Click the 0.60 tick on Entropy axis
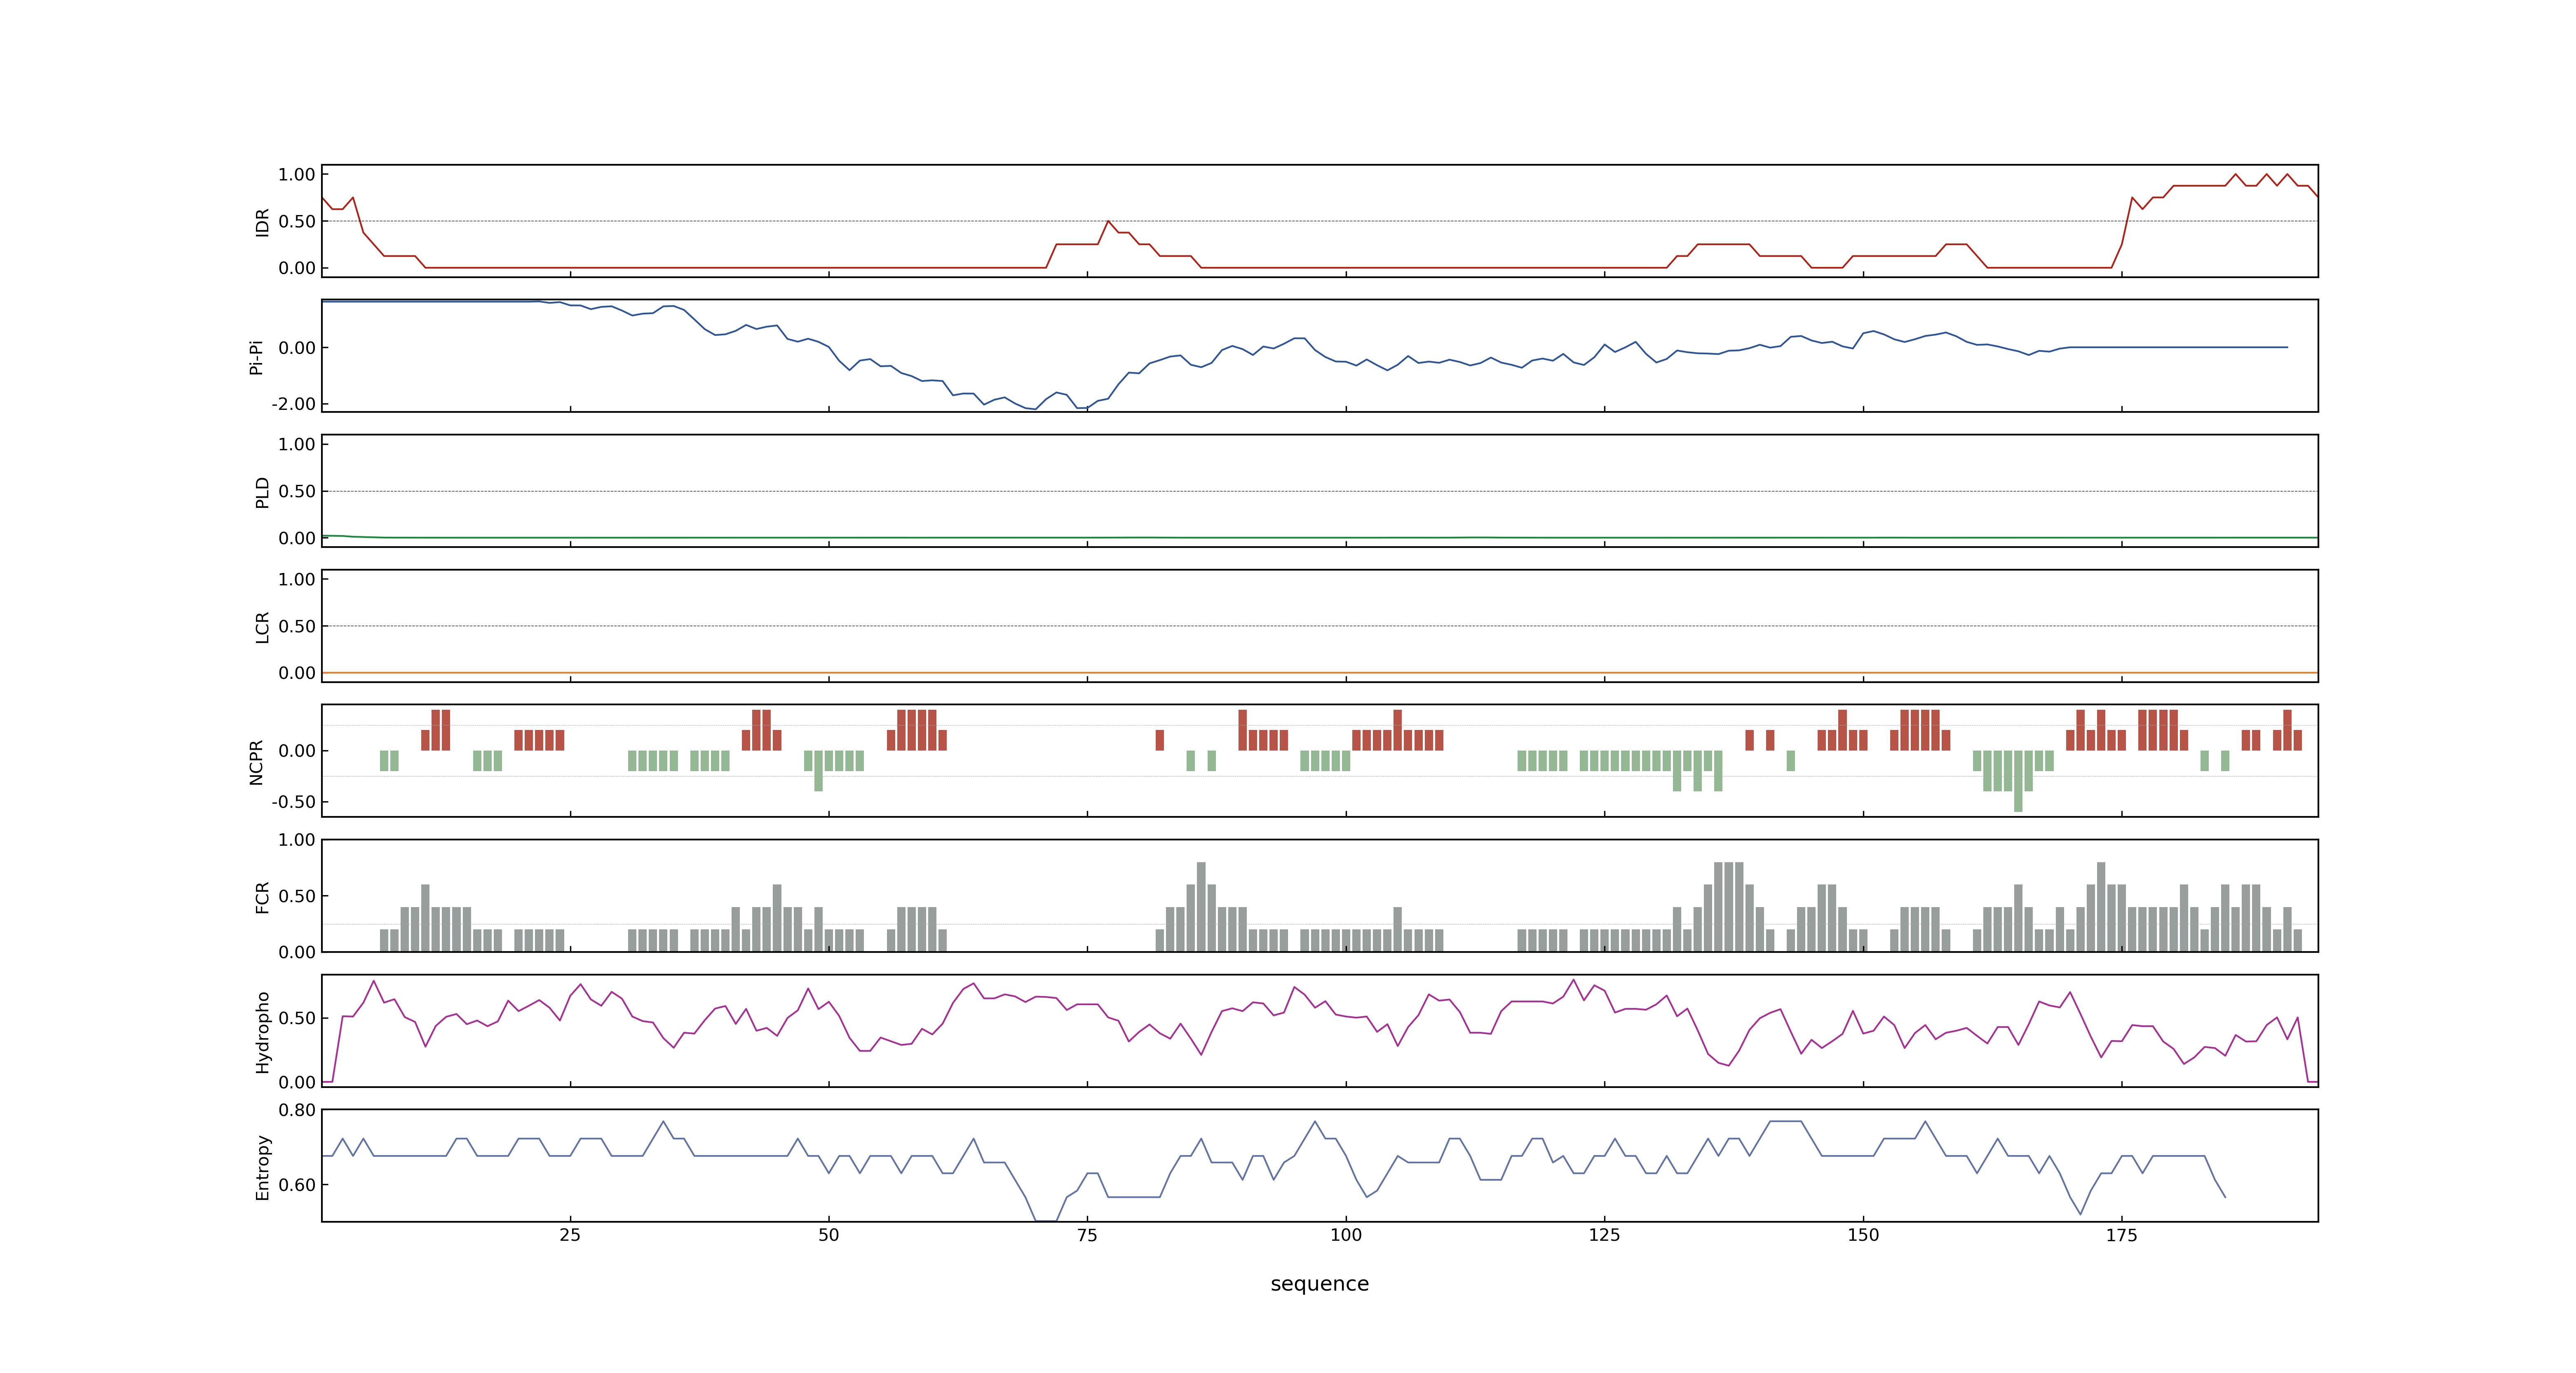Screen dimensions: 2576x1373 297,1185
